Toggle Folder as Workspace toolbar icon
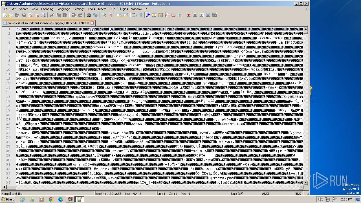 point(173,15)
